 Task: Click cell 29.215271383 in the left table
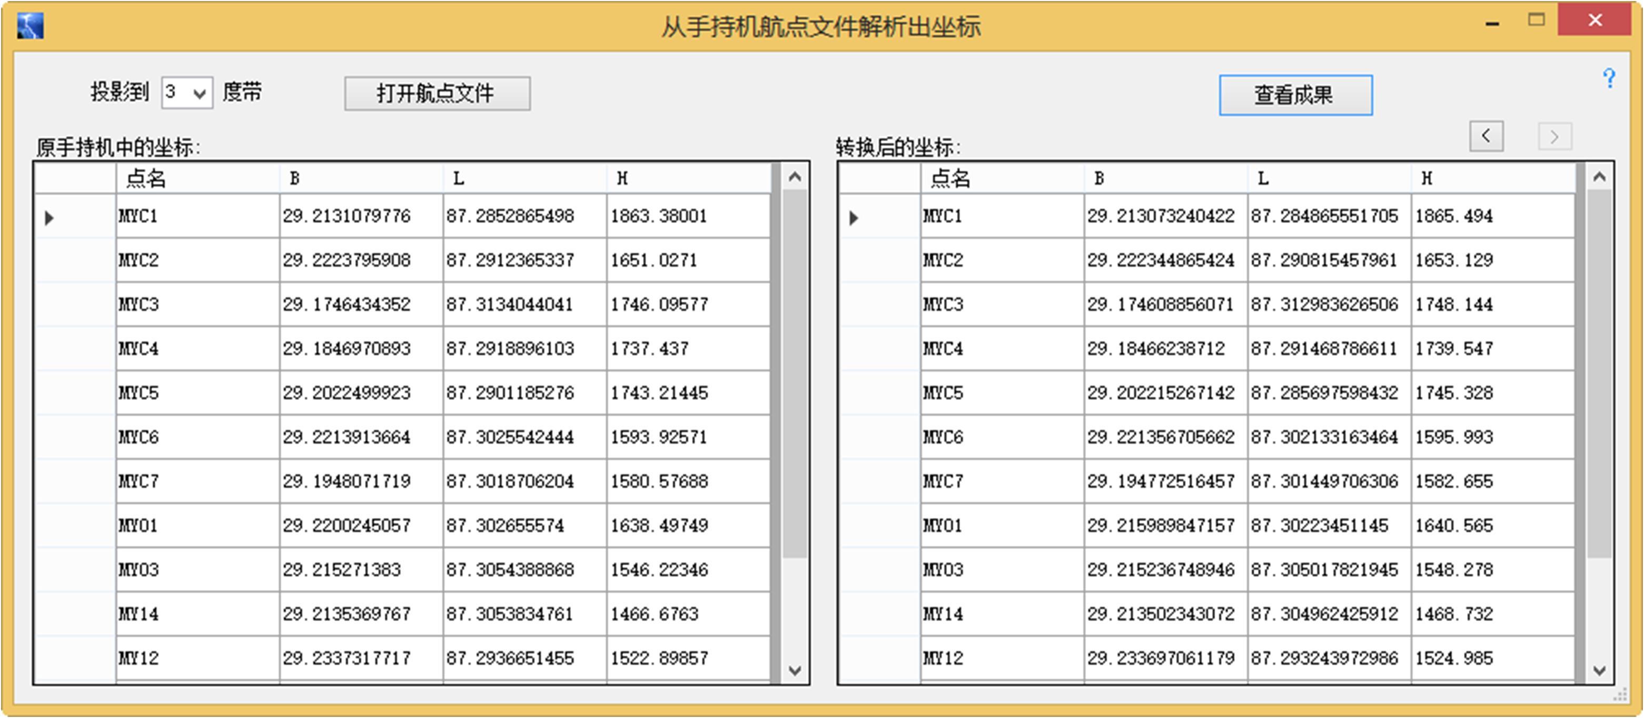pos(361,569)
